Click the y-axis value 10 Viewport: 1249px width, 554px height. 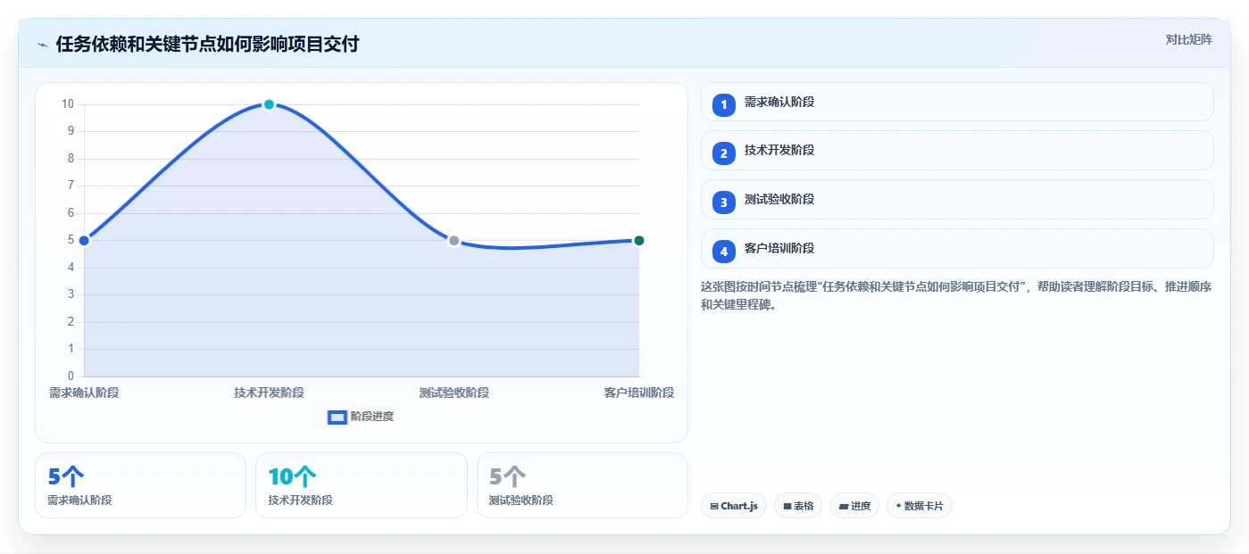point(68,104)
